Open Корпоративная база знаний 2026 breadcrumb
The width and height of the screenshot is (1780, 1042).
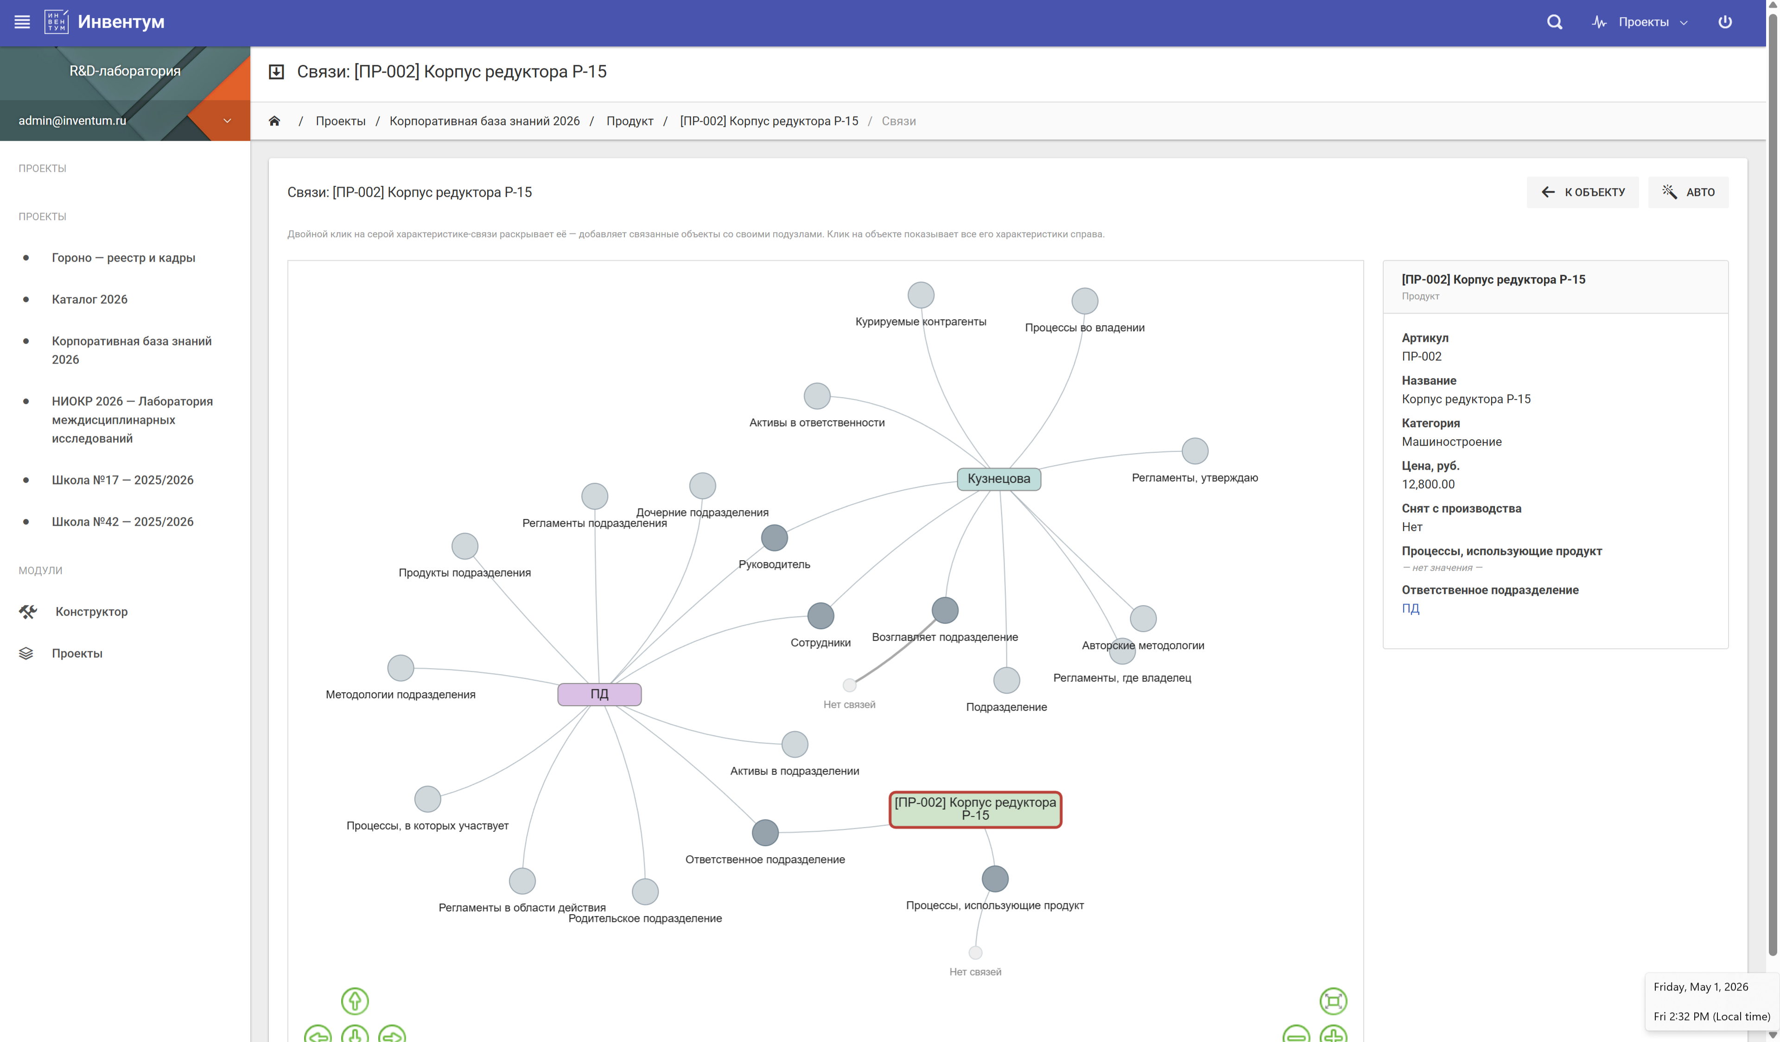484,121
